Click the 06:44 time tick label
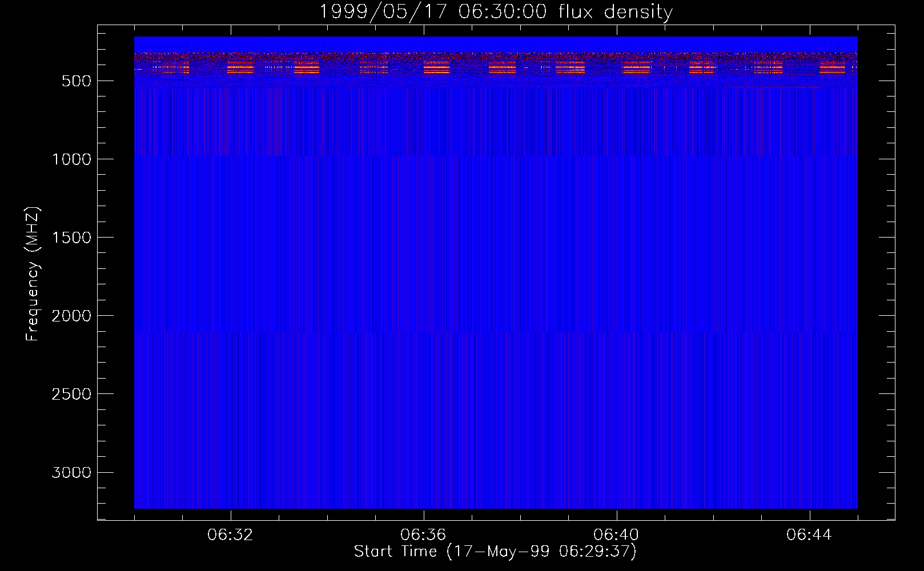The width and height of the screenshot is (924, 571). (809, 535)
